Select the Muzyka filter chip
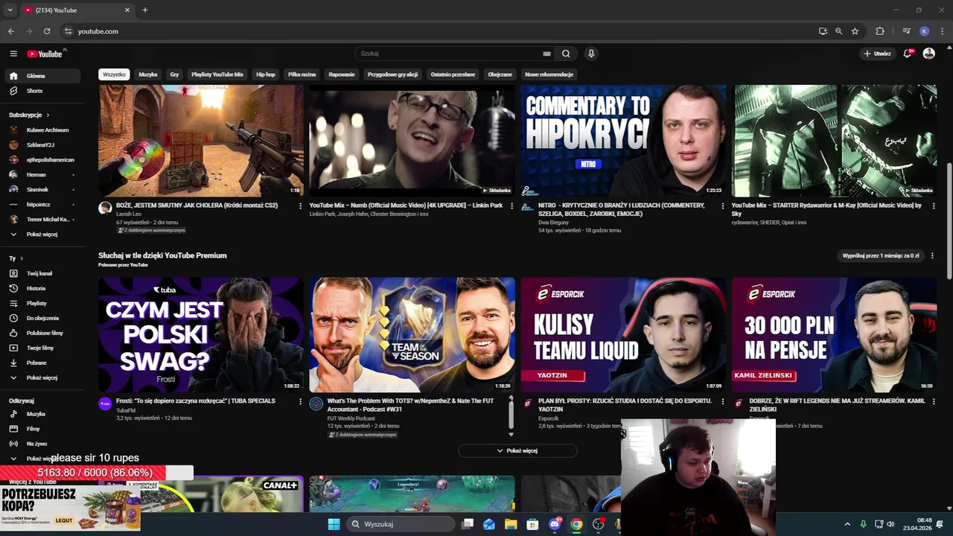 [x=148, y=74]
